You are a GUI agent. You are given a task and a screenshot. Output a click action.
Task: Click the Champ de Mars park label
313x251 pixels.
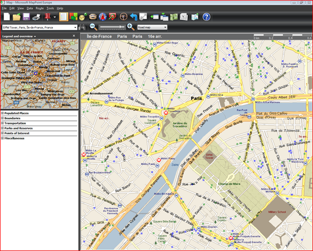[x=229, y=184]
